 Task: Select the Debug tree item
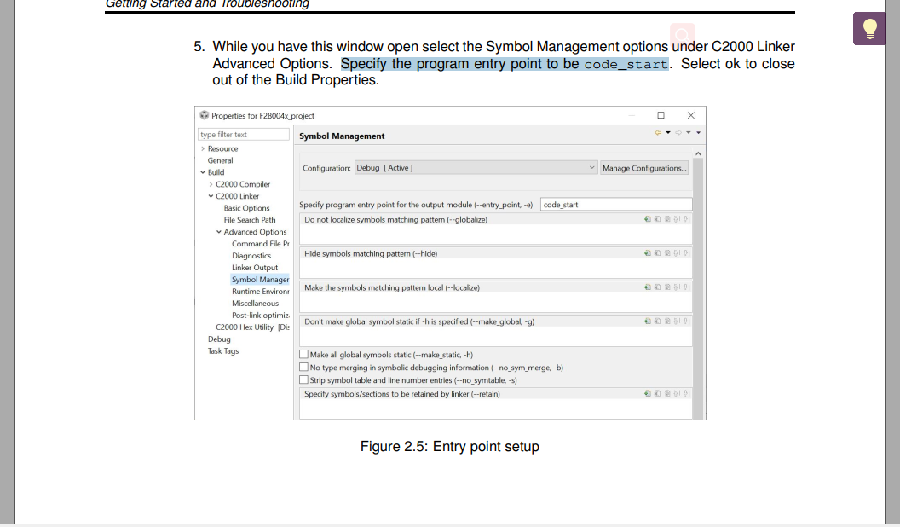219,339
